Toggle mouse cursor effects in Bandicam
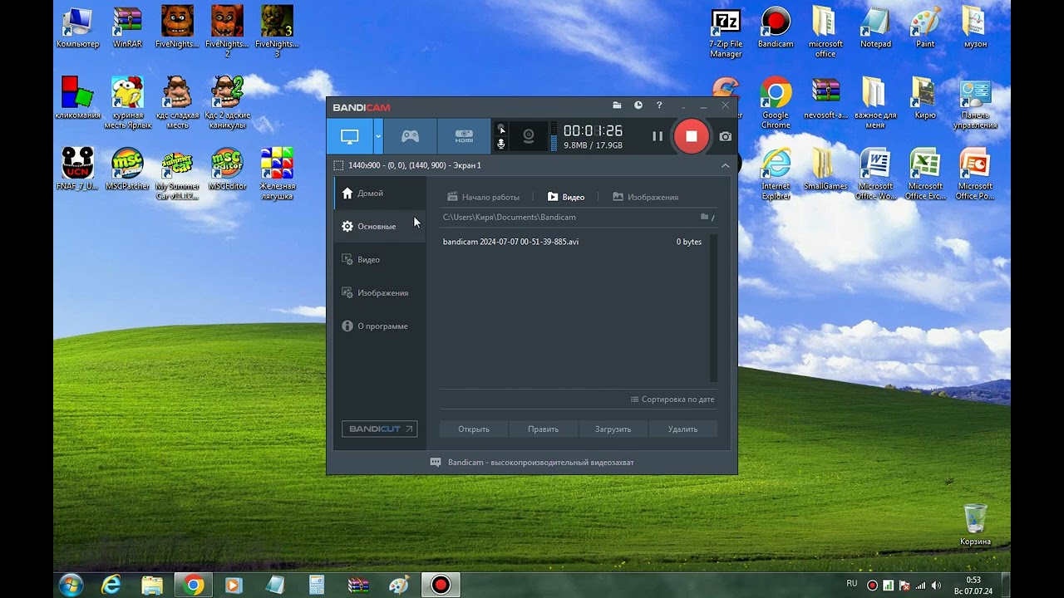Image resolution: width=1064 pixels, height=598 pixels. point(501,129)
